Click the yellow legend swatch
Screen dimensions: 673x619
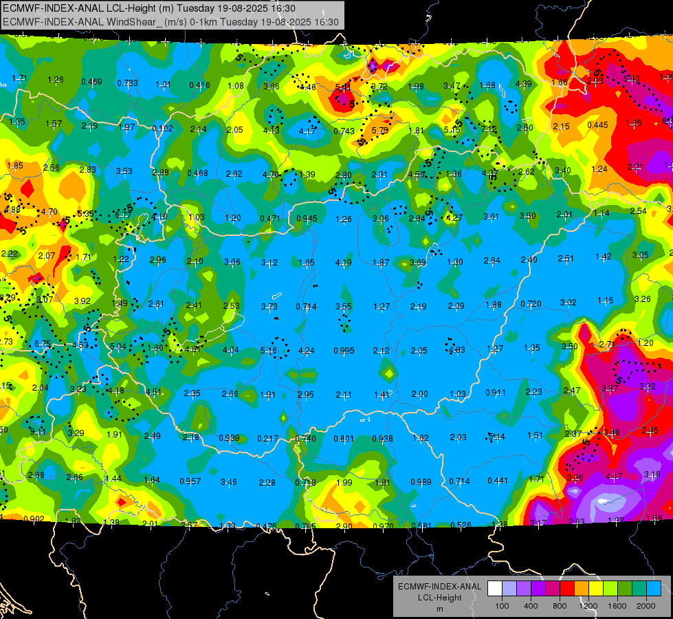[x=597, y=589]
